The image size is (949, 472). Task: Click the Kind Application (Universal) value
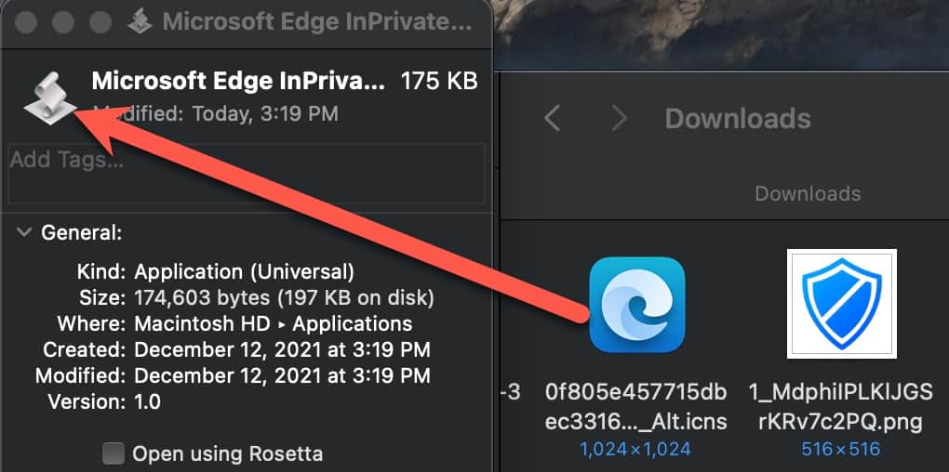245,272
